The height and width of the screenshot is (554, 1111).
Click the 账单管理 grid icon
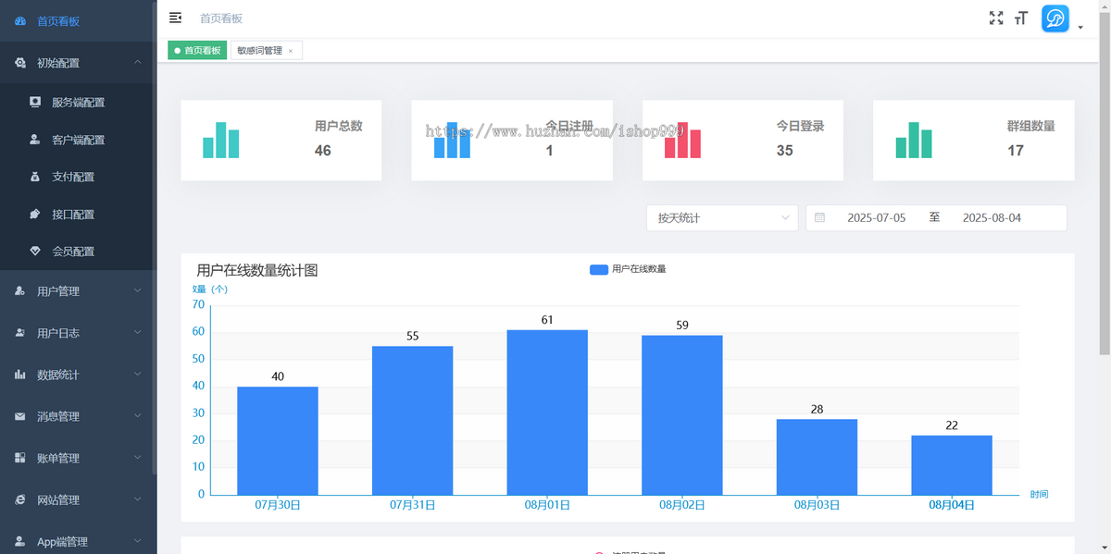coord(20,458)
